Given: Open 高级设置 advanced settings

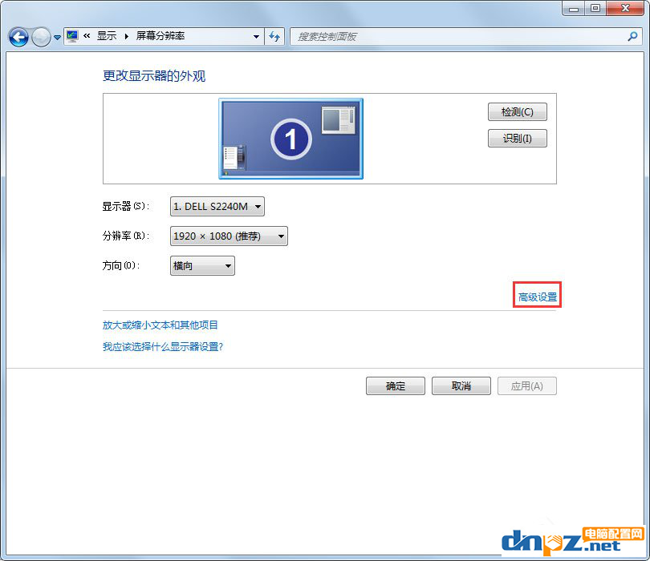Looking at the screenshot, I should 536,294.
